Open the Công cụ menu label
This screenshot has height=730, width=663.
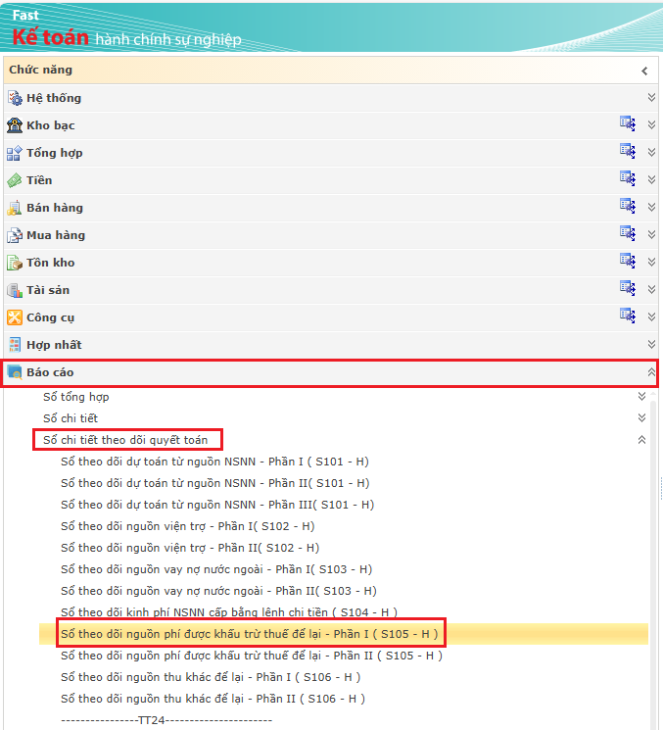coord(50,318)
